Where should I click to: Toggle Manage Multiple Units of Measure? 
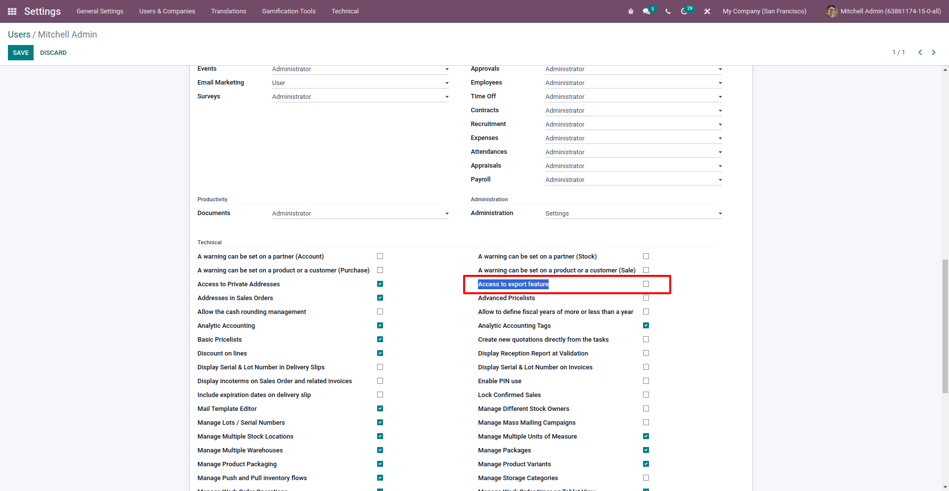coord(646,436)
